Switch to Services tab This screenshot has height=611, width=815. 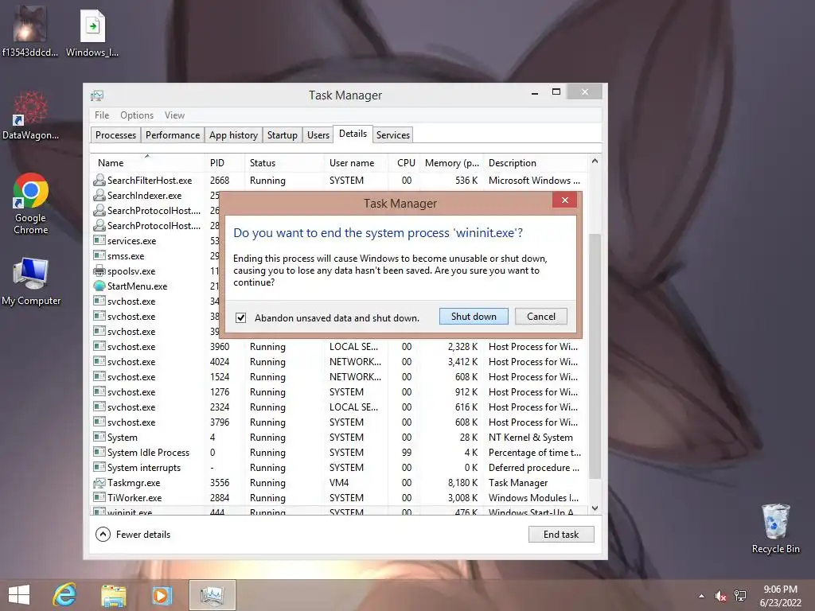pyautogui.click(x=393, y=135)
